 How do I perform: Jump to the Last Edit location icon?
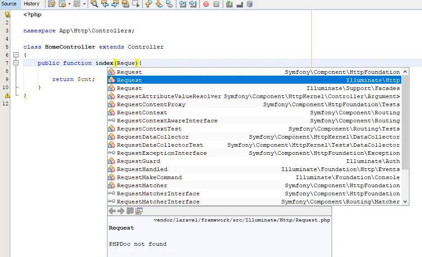click(x=52, y=4)
